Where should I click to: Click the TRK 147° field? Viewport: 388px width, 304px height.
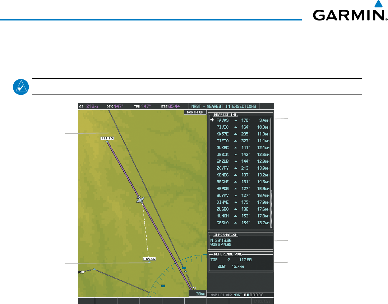point(142,106)
